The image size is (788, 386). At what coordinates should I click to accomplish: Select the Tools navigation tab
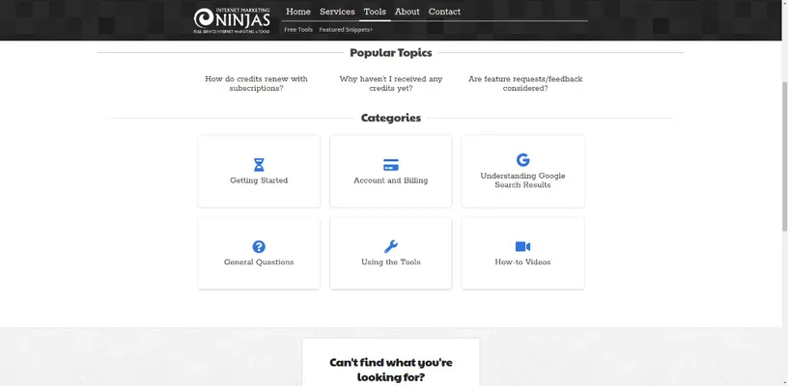point(375,12)
